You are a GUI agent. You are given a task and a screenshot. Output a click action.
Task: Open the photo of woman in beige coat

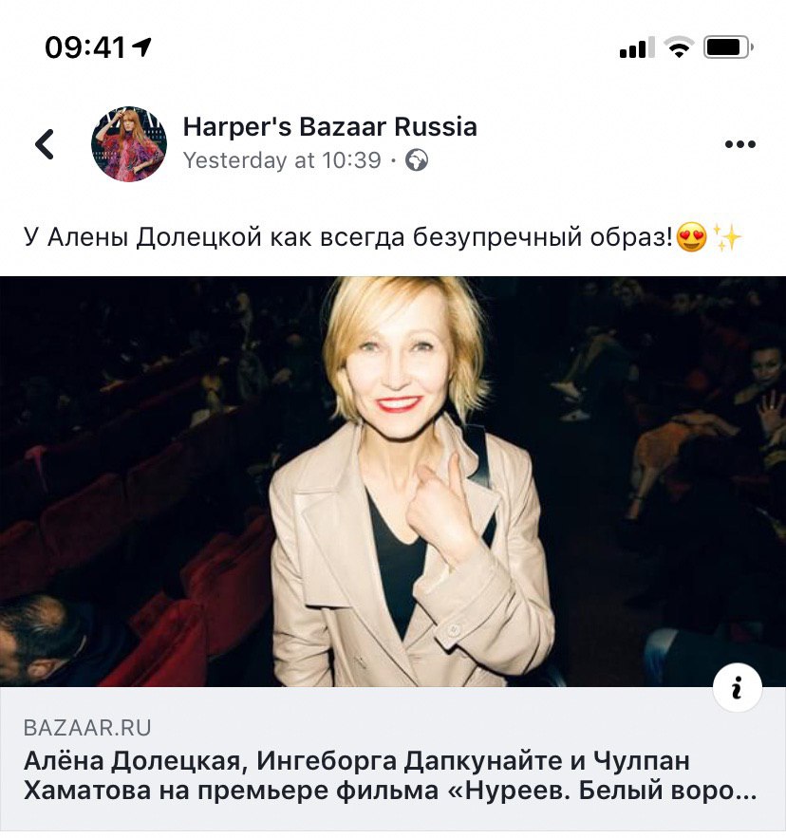tap(393, 481)
